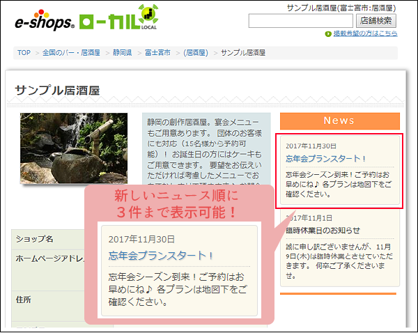The image size is (418, 333).
Task: Click the サンプル居酒屋(富士宮市:居酒屋) header text
Action: (341, 8)
